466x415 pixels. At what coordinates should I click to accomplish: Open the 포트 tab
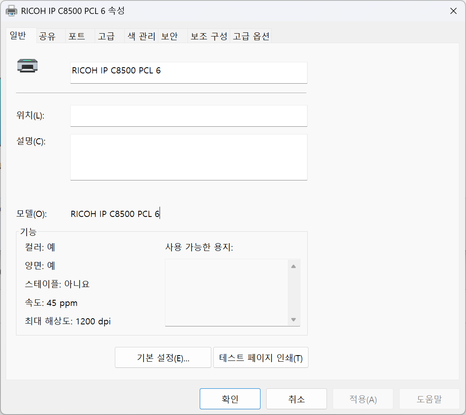pos(80,36)
